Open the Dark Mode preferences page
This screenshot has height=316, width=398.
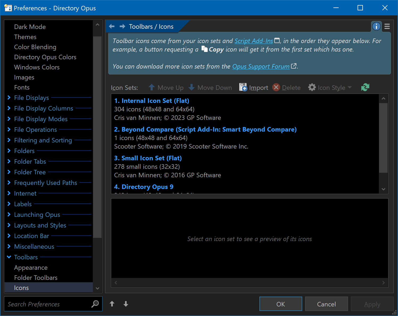click(x=30, y=27)
